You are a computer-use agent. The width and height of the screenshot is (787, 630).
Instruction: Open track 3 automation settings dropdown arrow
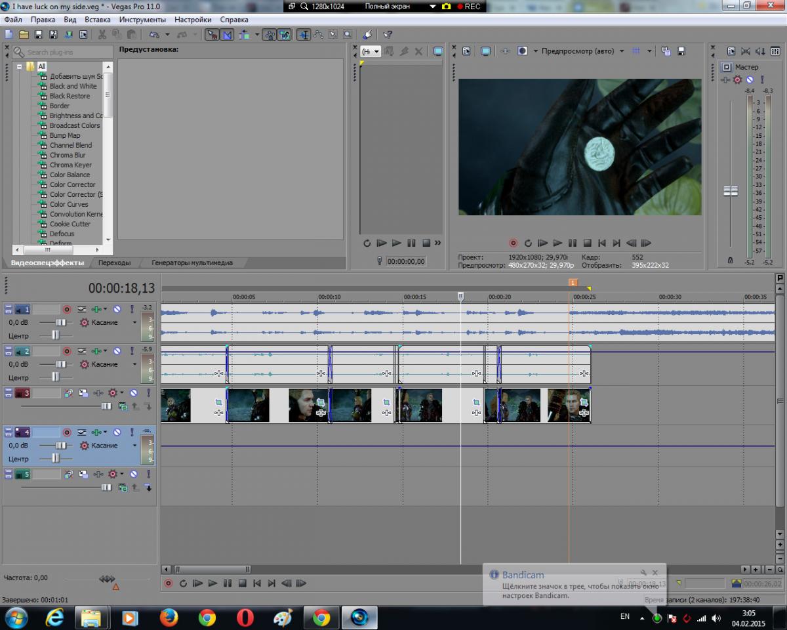[122, 392]
